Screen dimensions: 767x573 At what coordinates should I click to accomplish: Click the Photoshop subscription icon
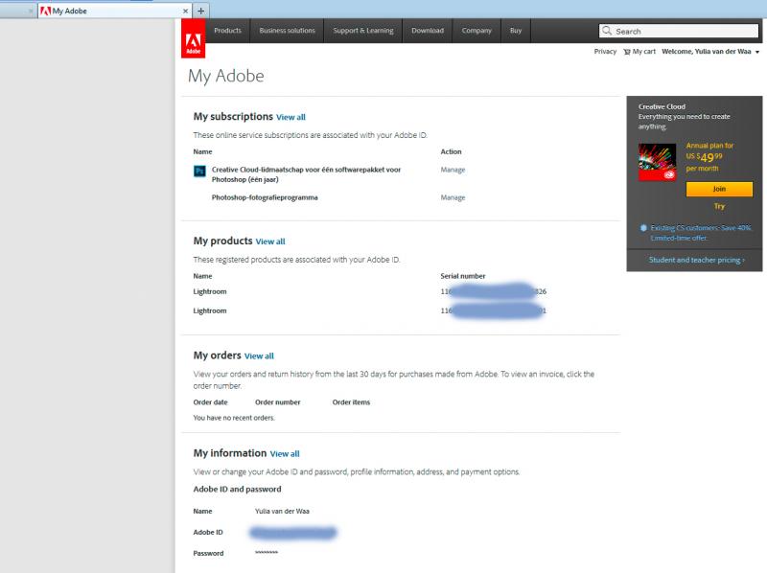click(199, 171)
